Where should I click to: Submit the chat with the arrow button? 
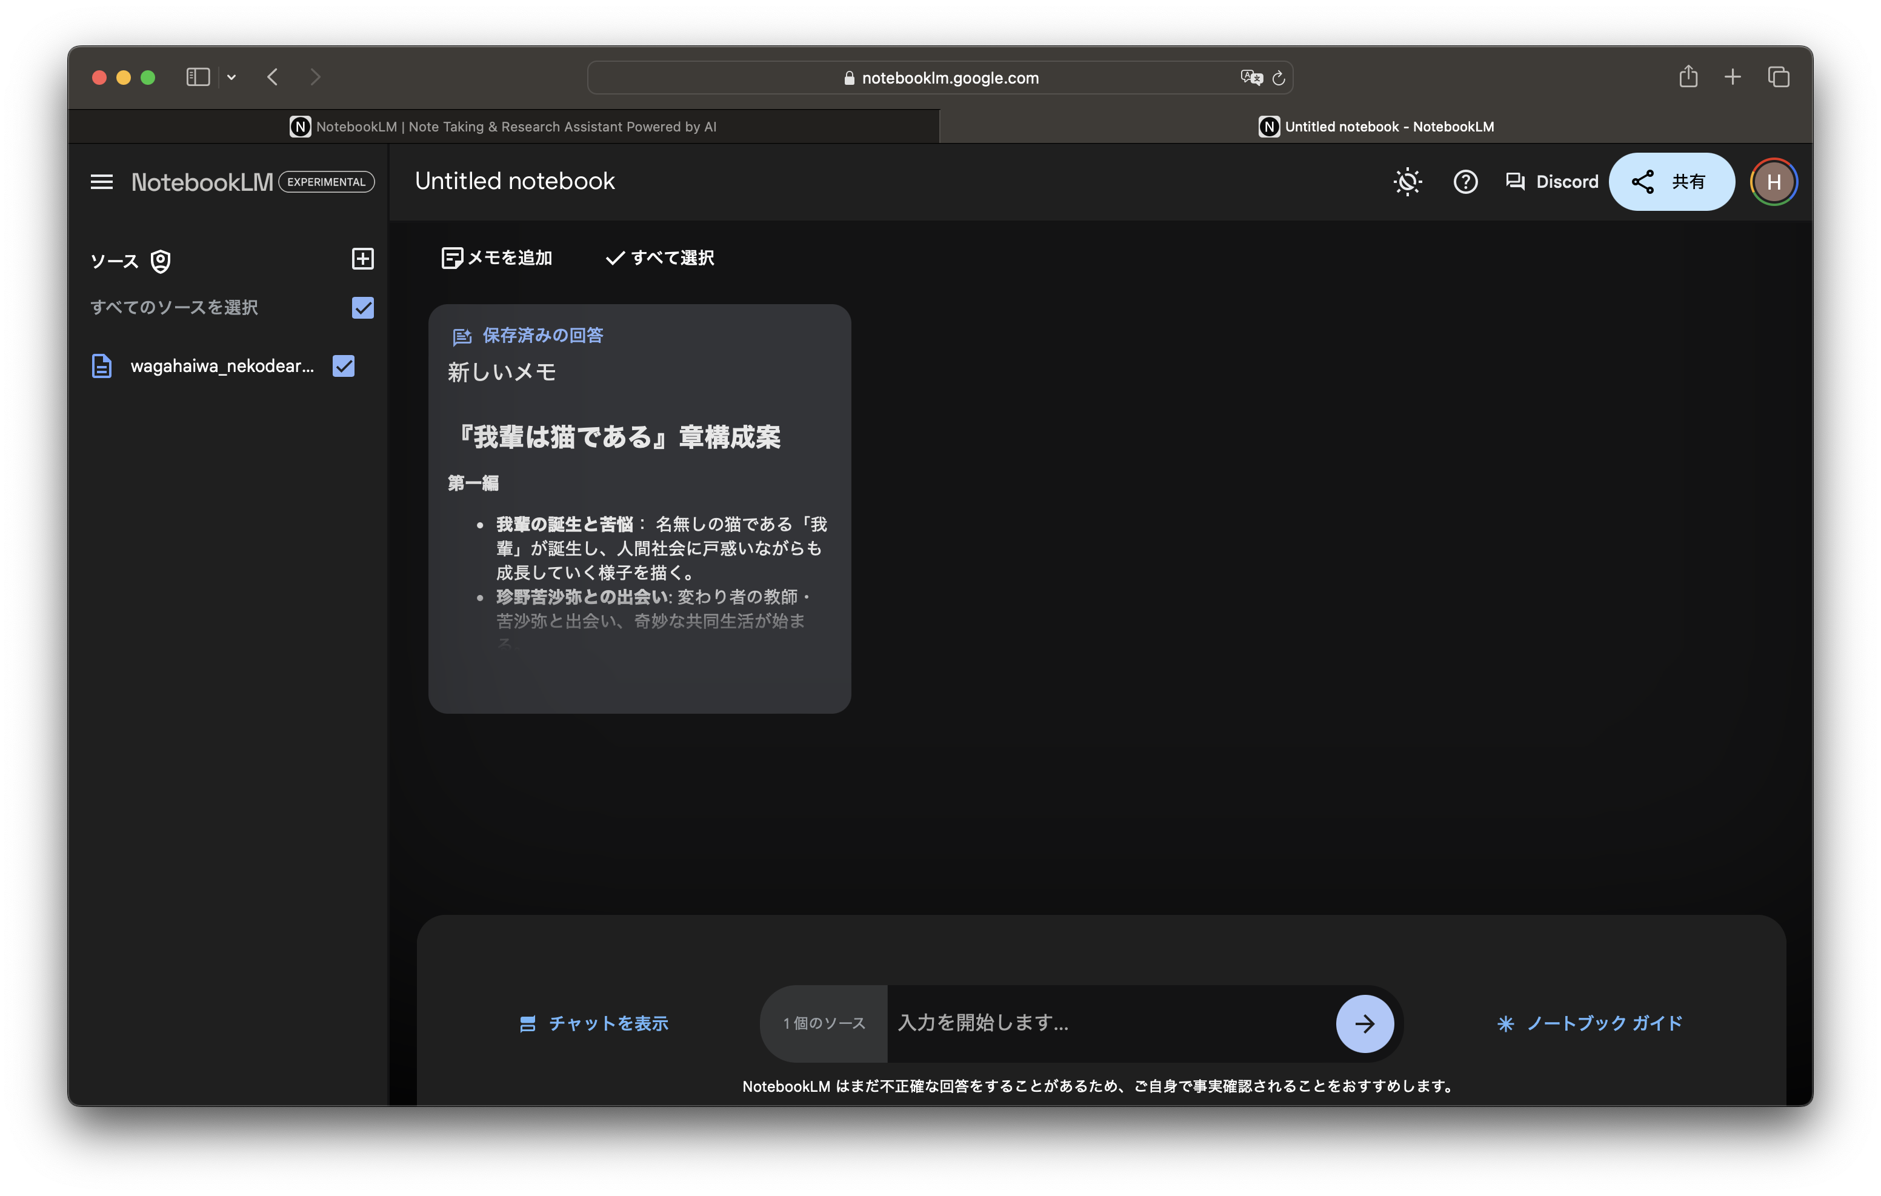tap(1364, 1023)
